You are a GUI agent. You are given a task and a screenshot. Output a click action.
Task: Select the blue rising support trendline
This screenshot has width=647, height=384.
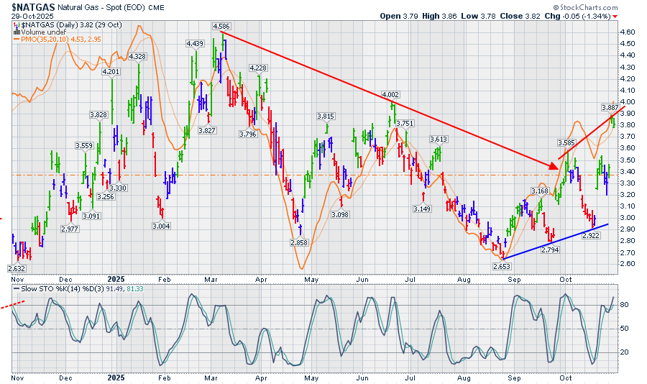554,242
